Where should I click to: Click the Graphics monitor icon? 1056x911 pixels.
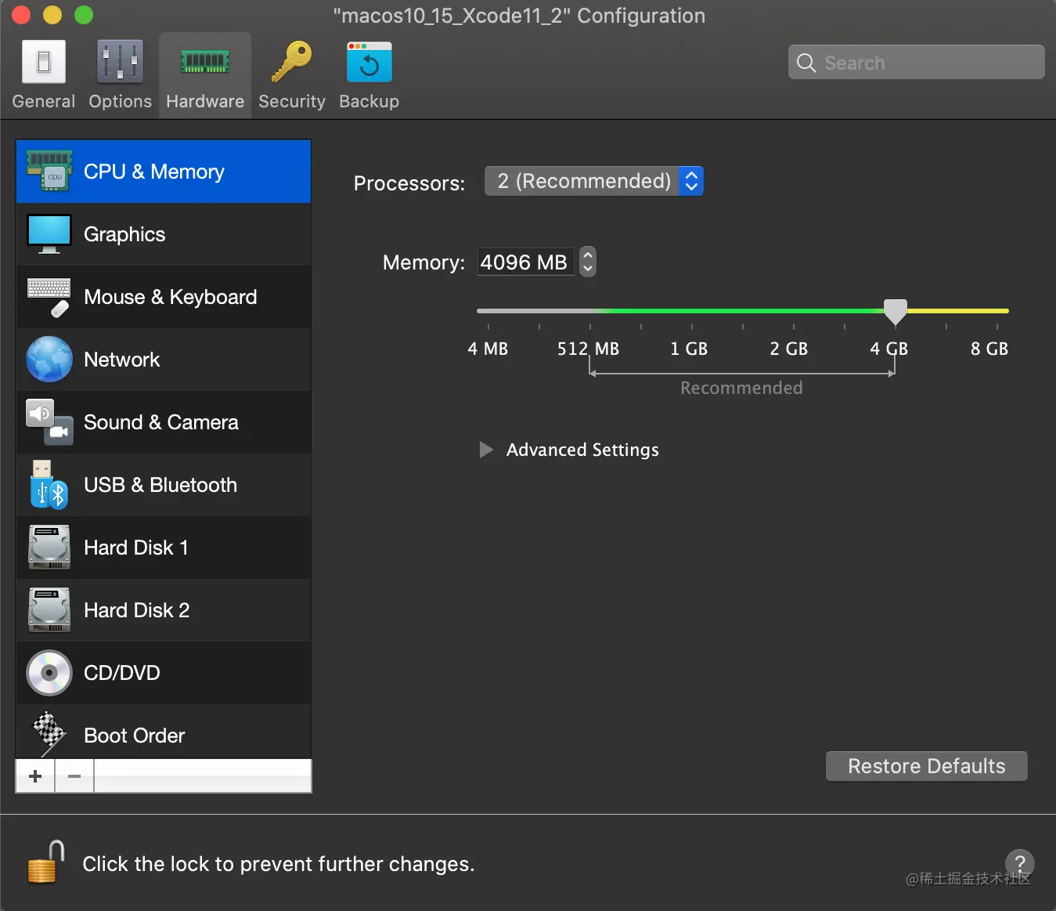click(x=49, y=233)
